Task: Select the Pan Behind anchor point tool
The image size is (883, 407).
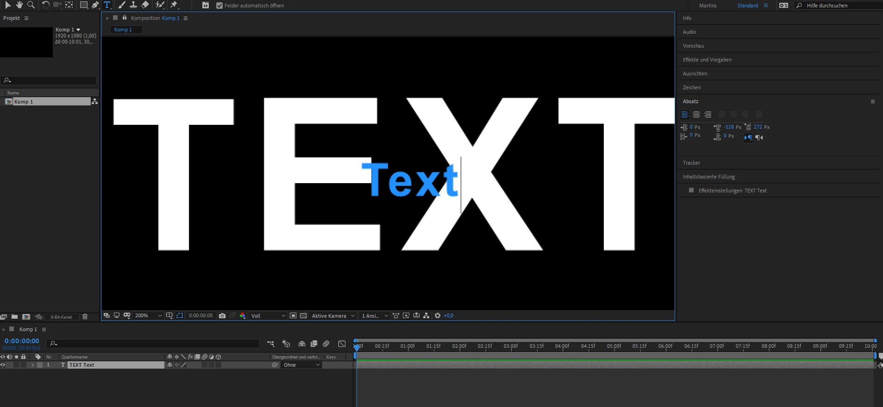Action: [69, 5]
